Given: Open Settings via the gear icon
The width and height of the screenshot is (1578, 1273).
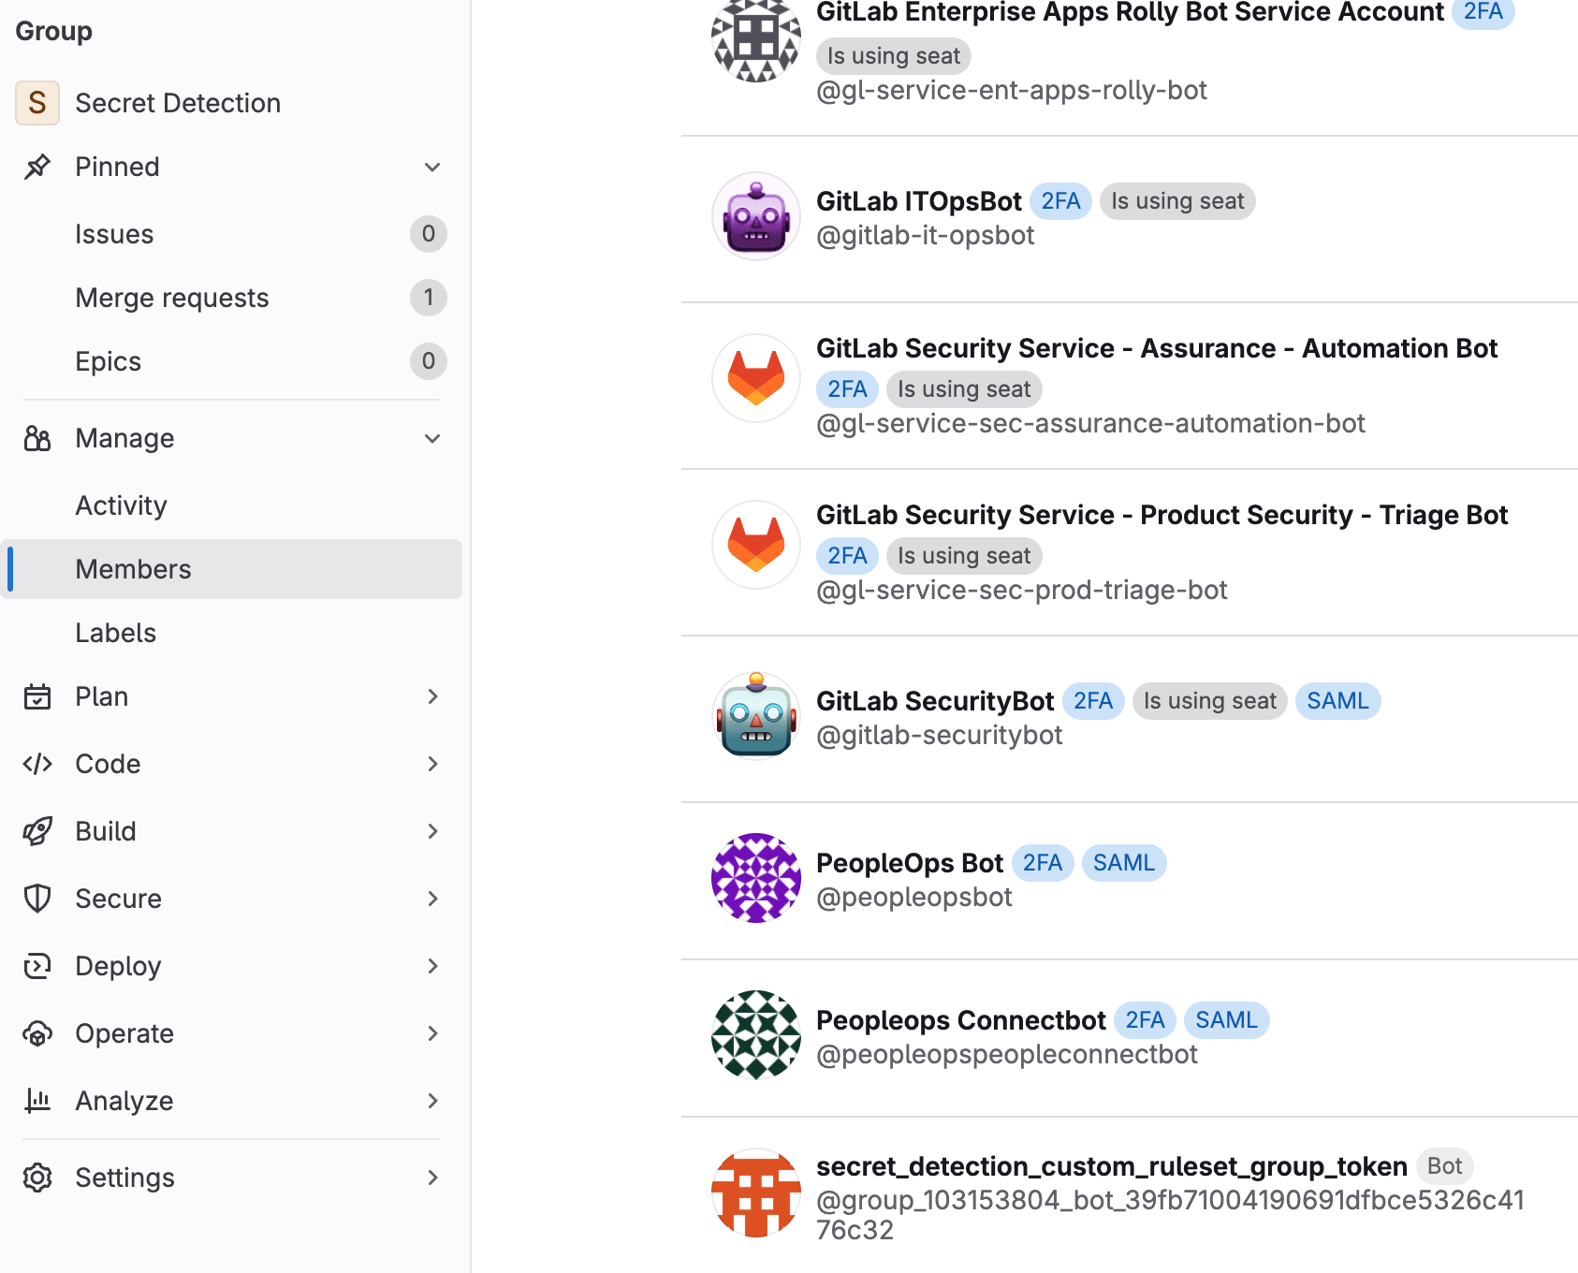Looking at the screenshot, I should (x=37, y=1178).
